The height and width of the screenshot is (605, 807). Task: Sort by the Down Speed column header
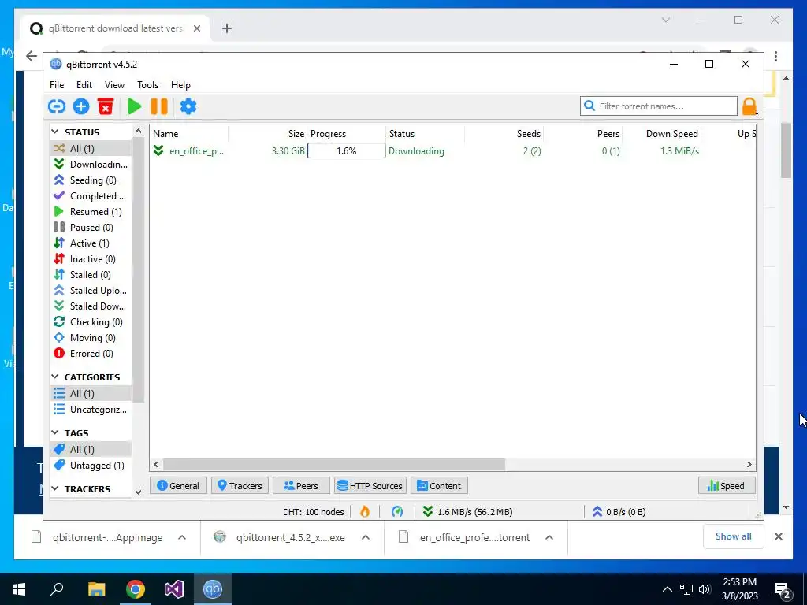(662, 134)
